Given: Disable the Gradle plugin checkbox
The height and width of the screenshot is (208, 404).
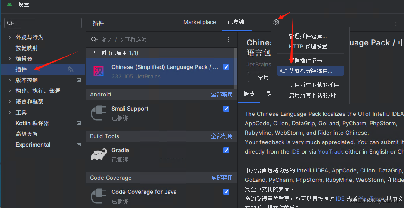Looking at the screenshot, I should pos(226,150).
